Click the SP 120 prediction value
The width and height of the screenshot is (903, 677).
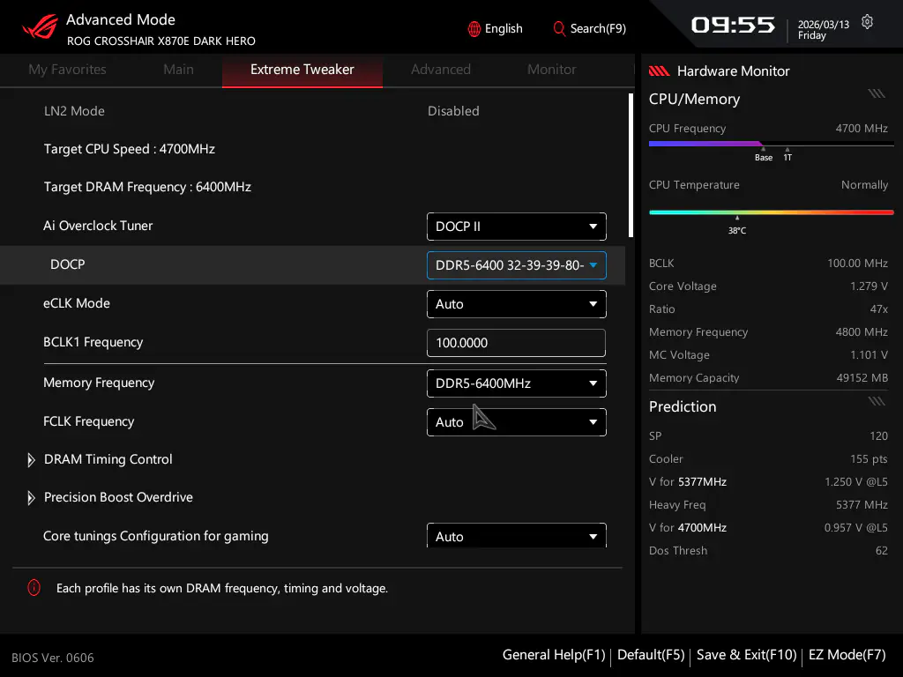879,435
